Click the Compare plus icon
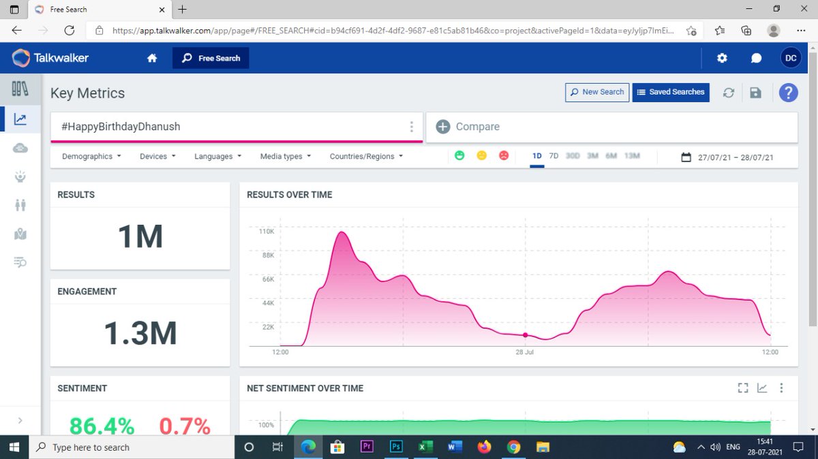This screenshot has width=818, height=459. [x=443, y=127]
